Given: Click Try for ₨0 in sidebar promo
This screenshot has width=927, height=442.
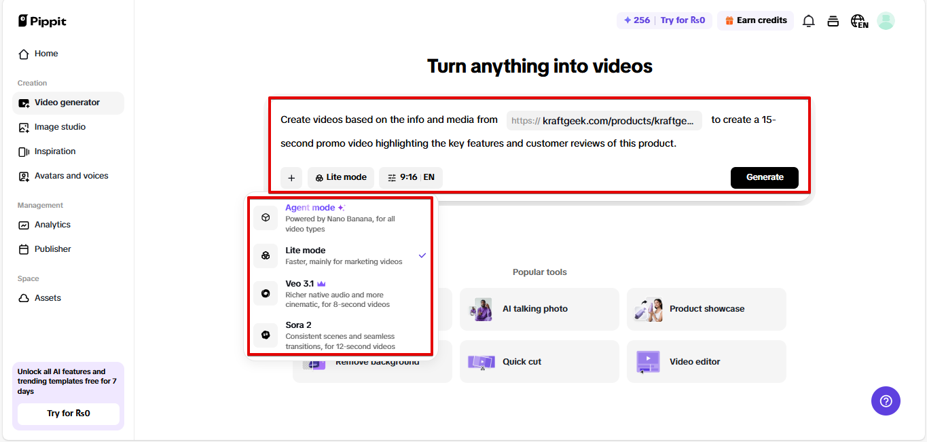Looking at the screenshot, I should click(x=69, y=414).
